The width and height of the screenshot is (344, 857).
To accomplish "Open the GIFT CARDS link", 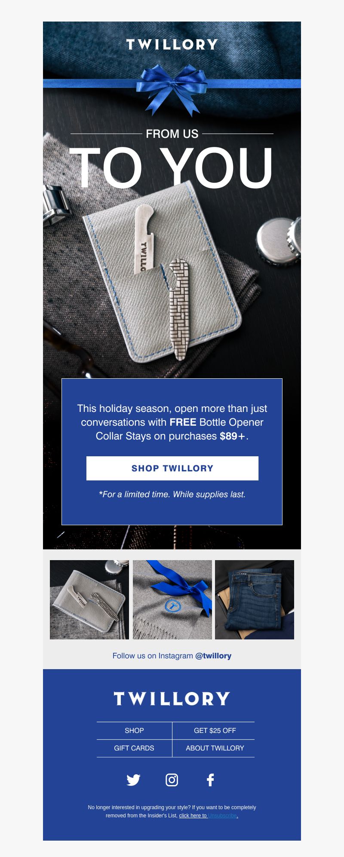I will click(x=134, y=748).
